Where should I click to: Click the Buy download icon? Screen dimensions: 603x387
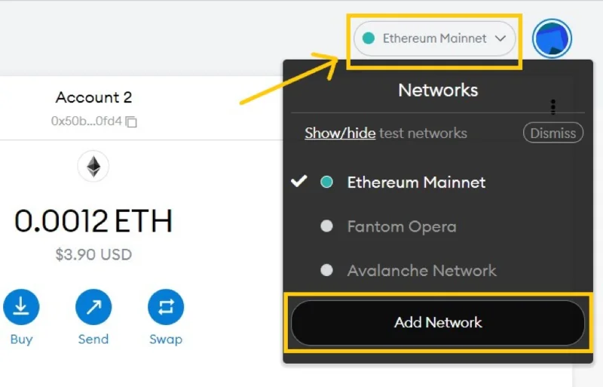pos(21,307)
